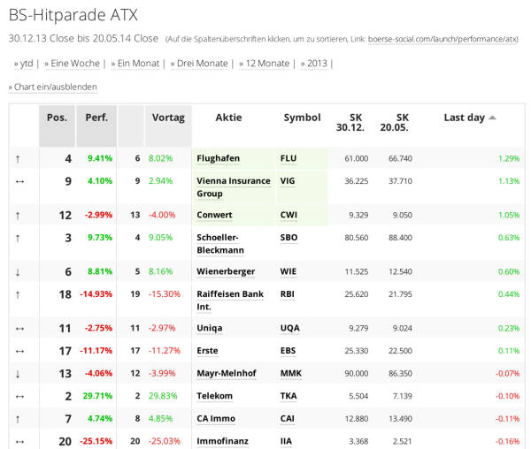Click the sort triangle next to Last day
Image resolution: width=531 pixels, height=449 pixels.
(493, 118)
